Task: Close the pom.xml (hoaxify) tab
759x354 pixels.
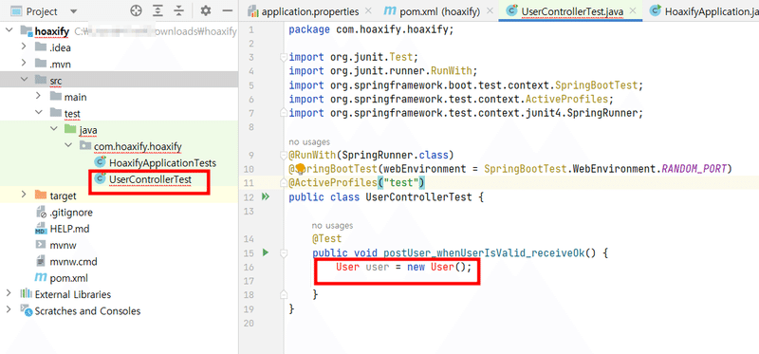Action: [490, 10]
